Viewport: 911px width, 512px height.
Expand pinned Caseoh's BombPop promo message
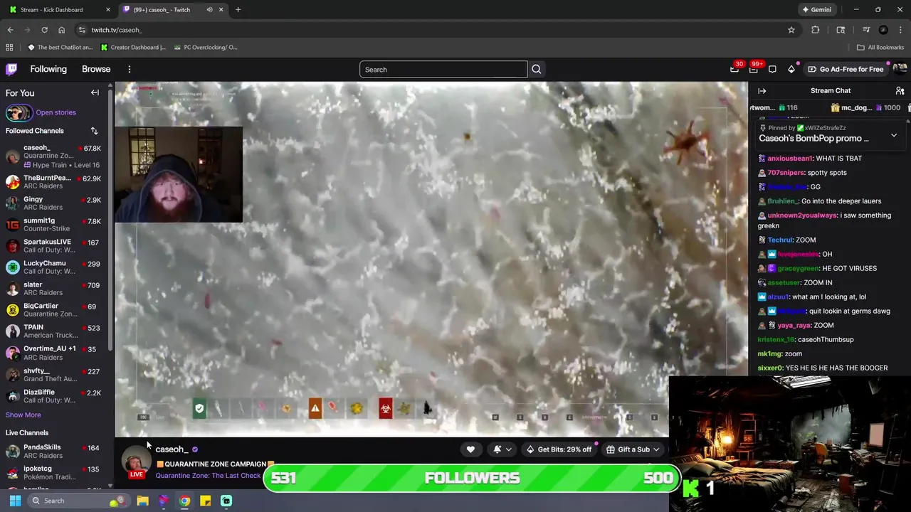894,134
